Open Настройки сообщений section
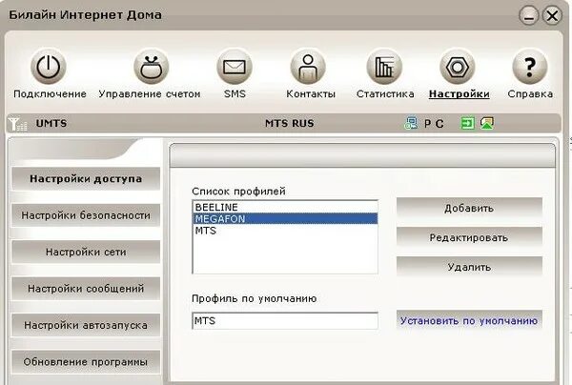 [x=86, y=289]
